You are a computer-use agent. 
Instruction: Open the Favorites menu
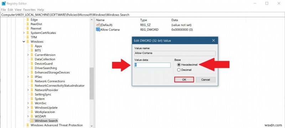click(29, 10)
